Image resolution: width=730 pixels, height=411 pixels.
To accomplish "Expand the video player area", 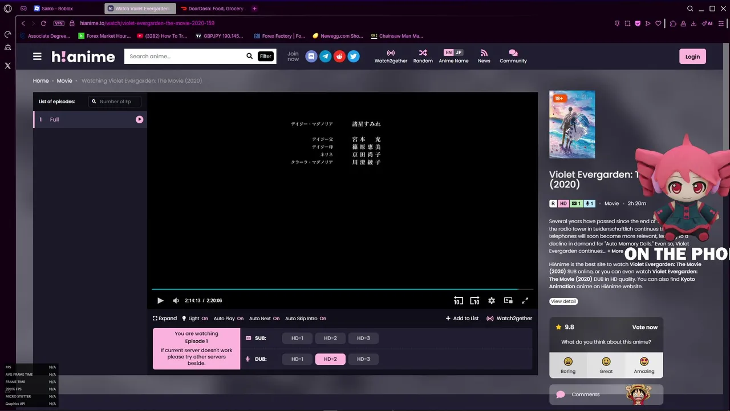I will 165,319.
